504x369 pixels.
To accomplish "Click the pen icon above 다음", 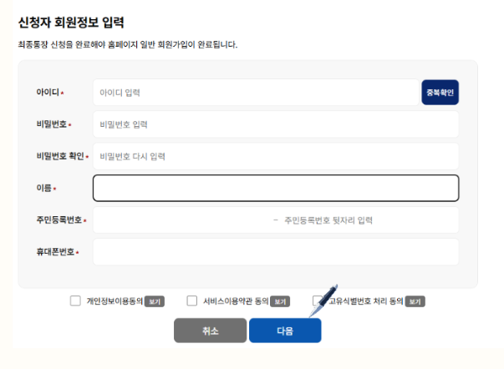I will pyautogui.click(x=323, y=301).
